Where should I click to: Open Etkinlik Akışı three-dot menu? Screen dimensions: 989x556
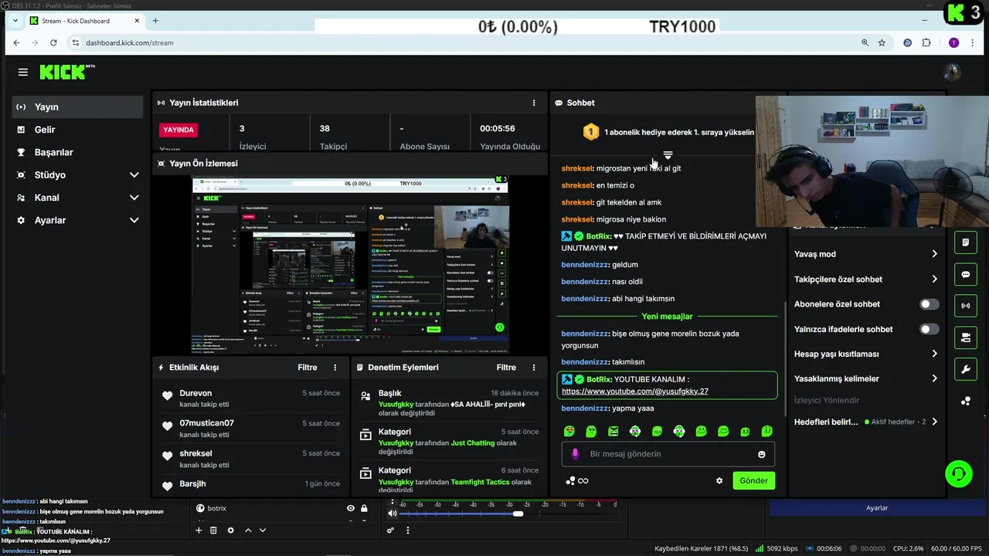coord(335,368)
